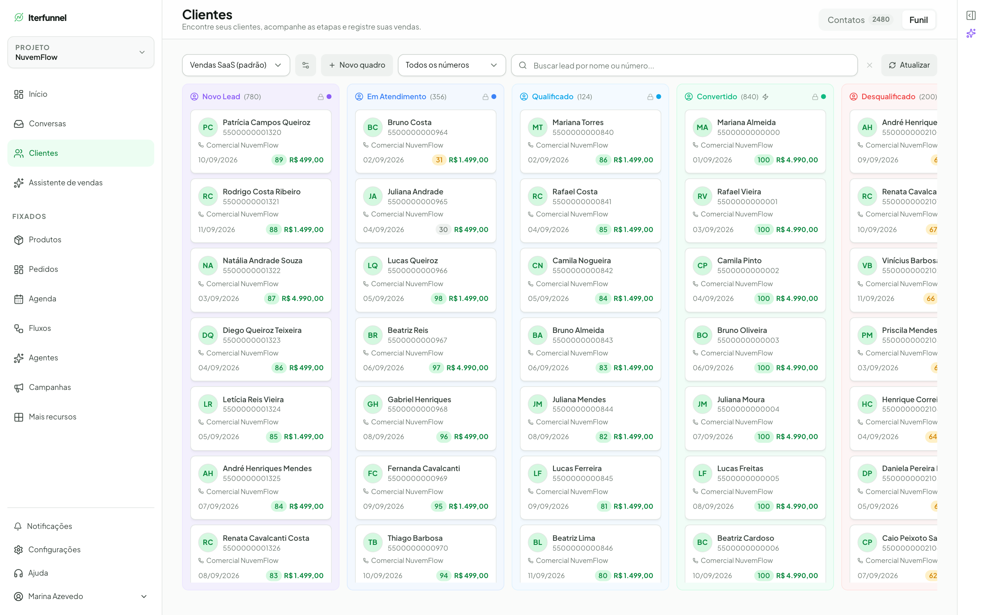Expand Marina Azevedo user menu
The image size is (984, 615).
pos(81,597)
